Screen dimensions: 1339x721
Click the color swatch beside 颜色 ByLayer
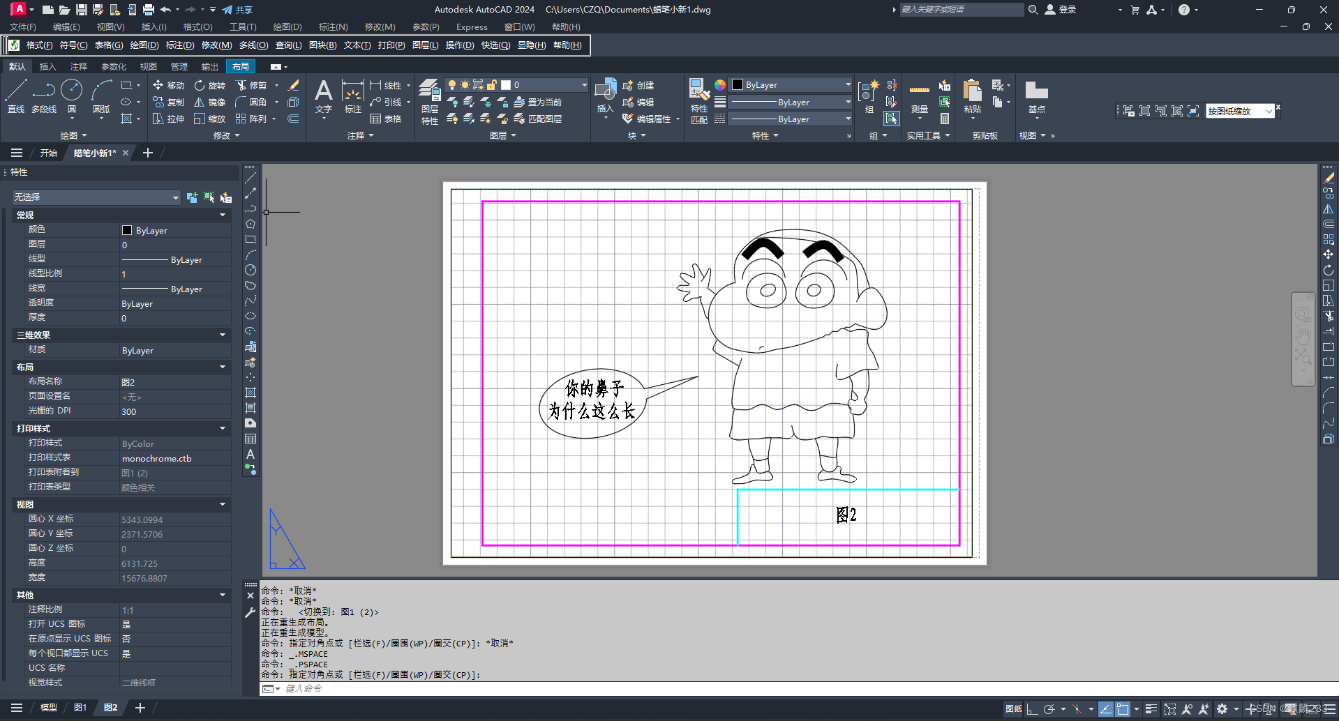coord(127,230)
